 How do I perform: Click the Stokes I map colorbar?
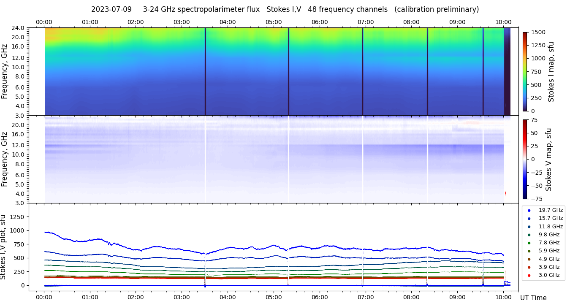[525, 71]
